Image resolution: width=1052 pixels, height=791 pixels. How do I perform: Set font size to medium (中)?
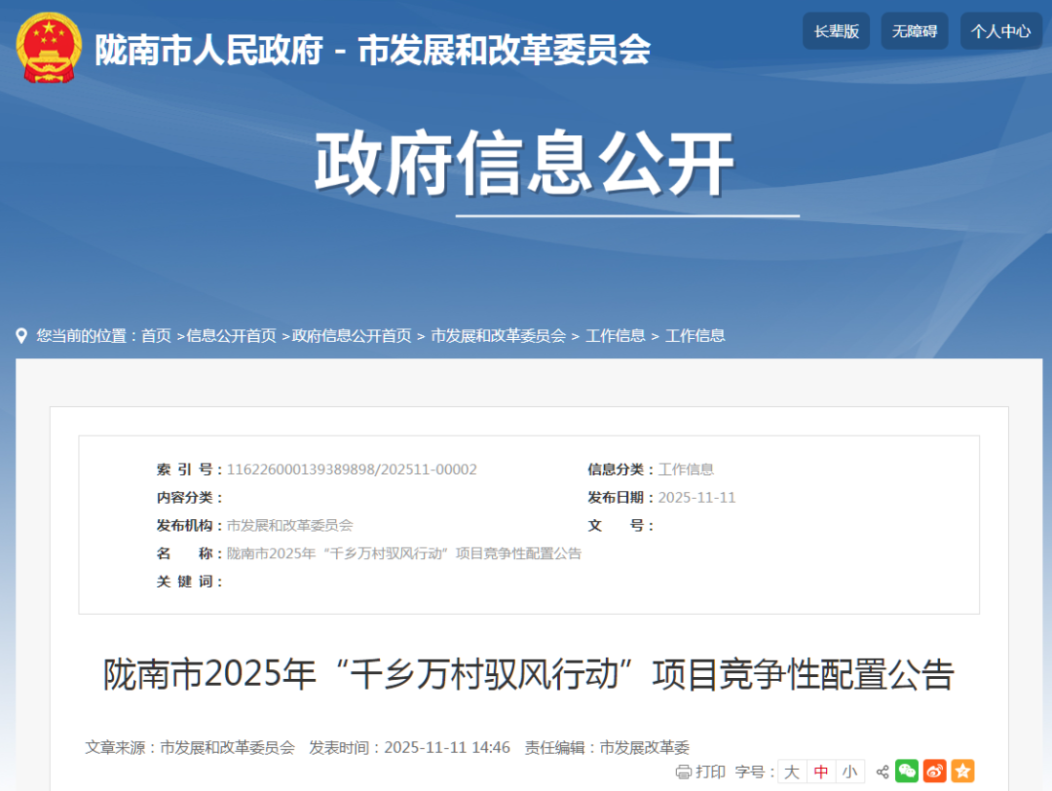821,772
